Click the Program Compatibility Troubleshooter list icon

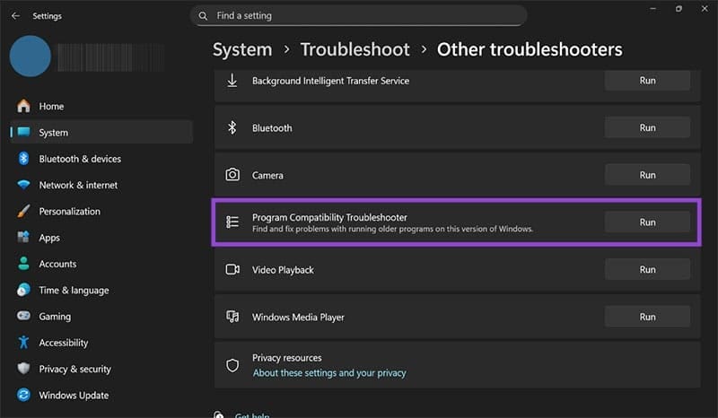(232, 222)
